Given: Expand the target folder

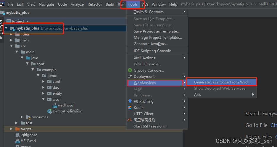Looking at the screenshot, I should [11, 129].
